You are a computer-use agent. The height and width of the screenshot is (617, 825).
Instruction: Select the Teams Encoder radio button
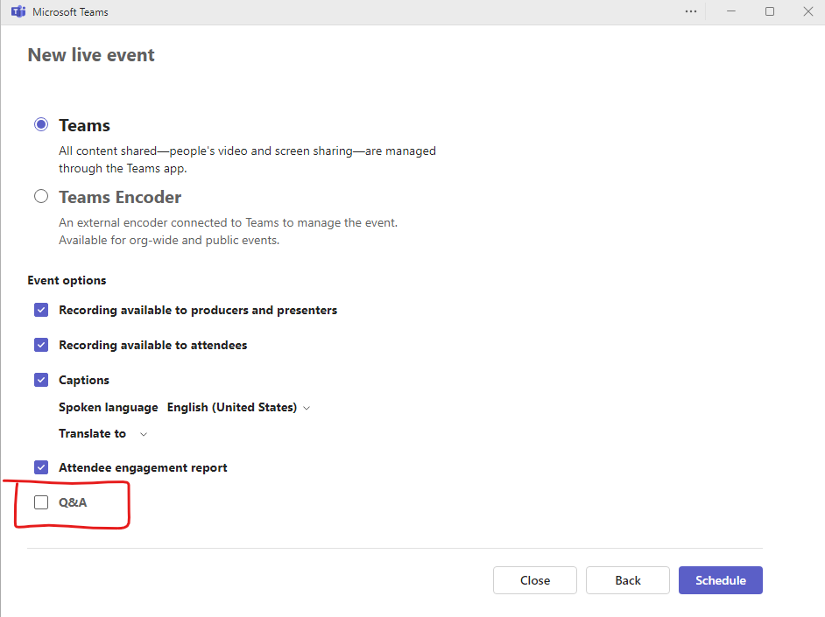40,195
